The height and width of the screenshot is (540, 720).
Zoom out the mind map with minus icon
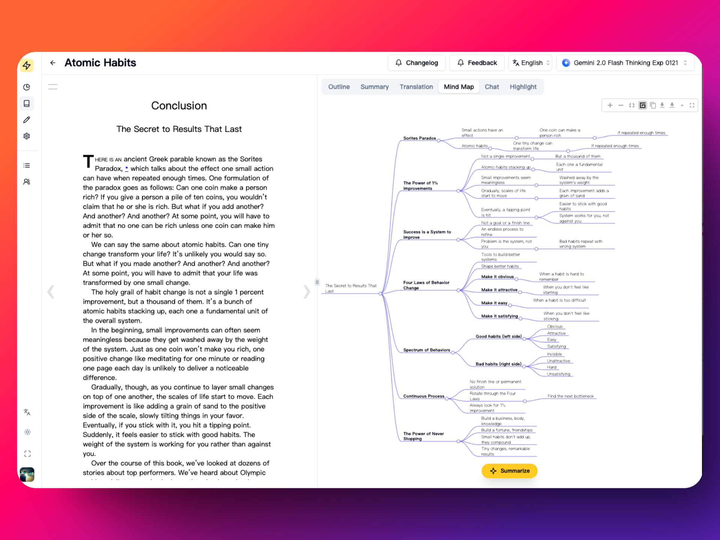[621, 105]
